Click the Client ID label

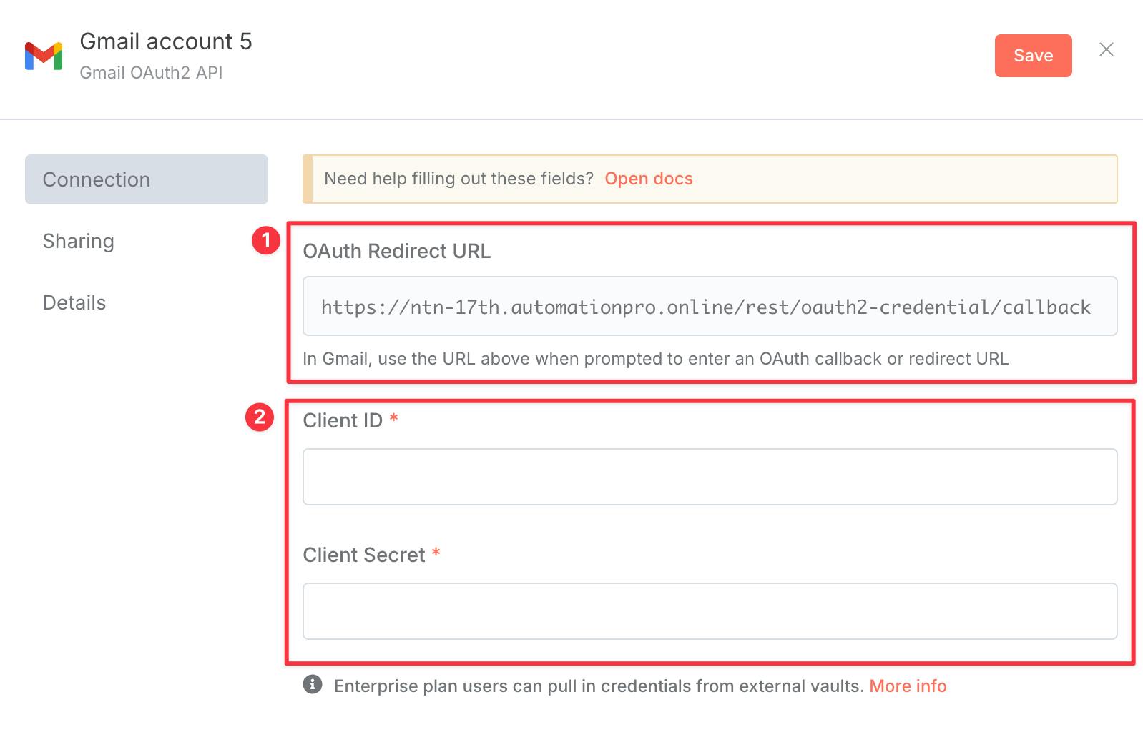point(343,420)
